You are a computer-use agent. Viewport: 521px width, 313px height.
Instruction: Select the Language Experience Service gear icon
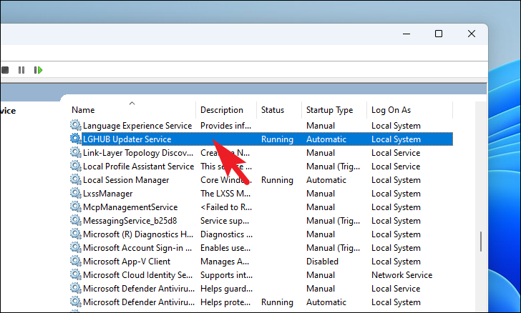(x=76, y=126)
